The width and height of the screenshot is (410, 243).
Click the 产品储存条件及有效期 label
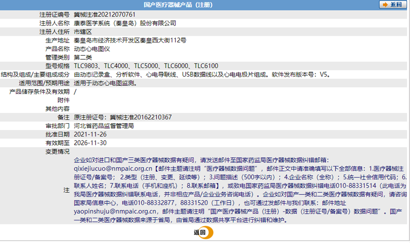click(x=40, y=92)
